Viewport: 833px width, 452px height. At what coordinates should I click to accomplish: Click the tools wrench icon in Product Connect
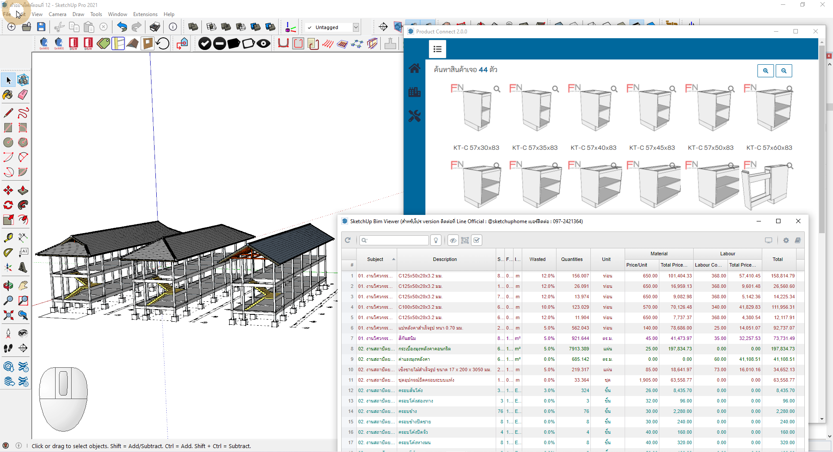pos(415,115)
